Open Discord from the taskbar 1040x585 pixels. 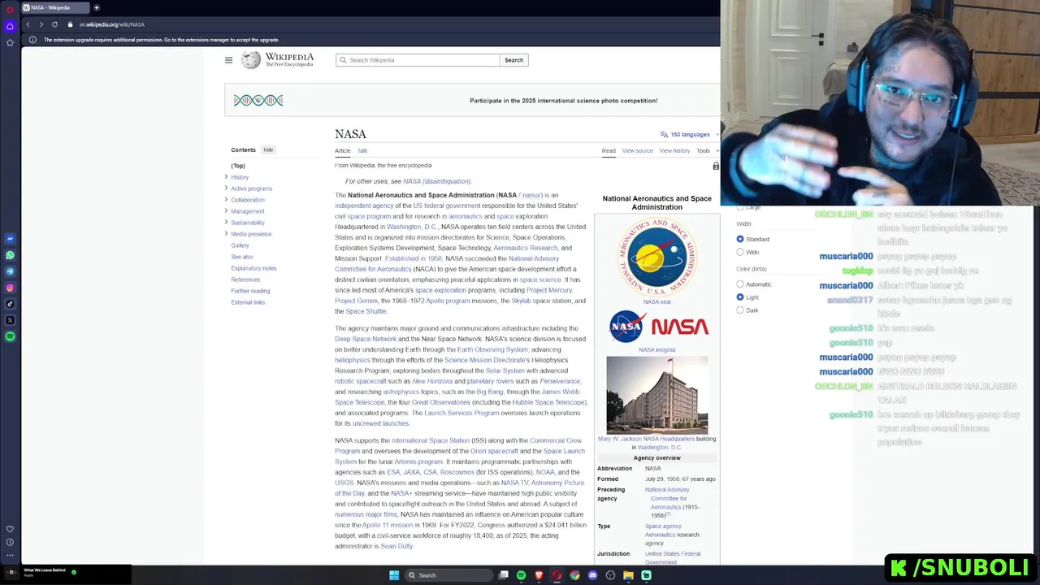pos(592,575)
